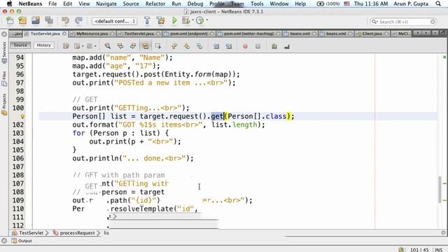Open the Apple menu

9,3
